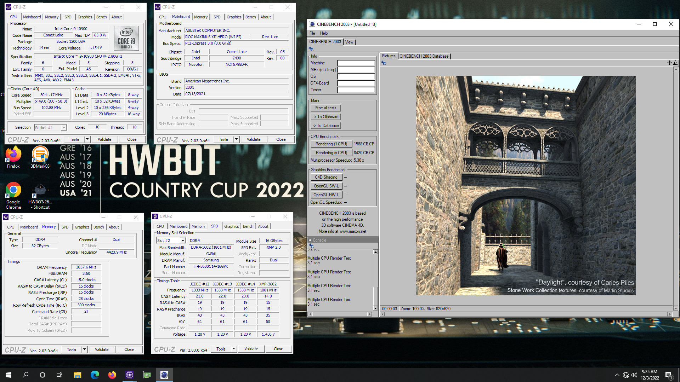Click the pin icon below the CINEBENCH 2003 tab
680x382 pixels.
(311, 49)
